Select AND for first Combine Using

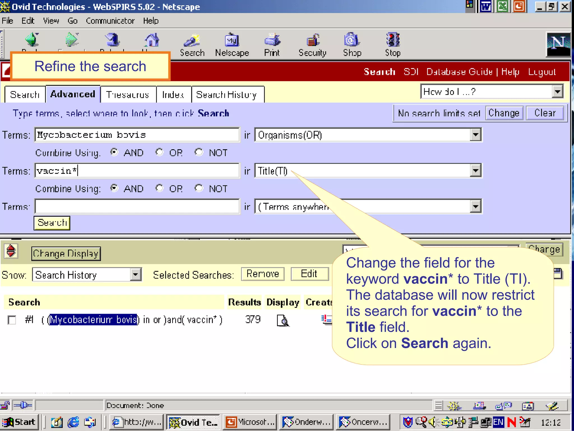(114, 152)
